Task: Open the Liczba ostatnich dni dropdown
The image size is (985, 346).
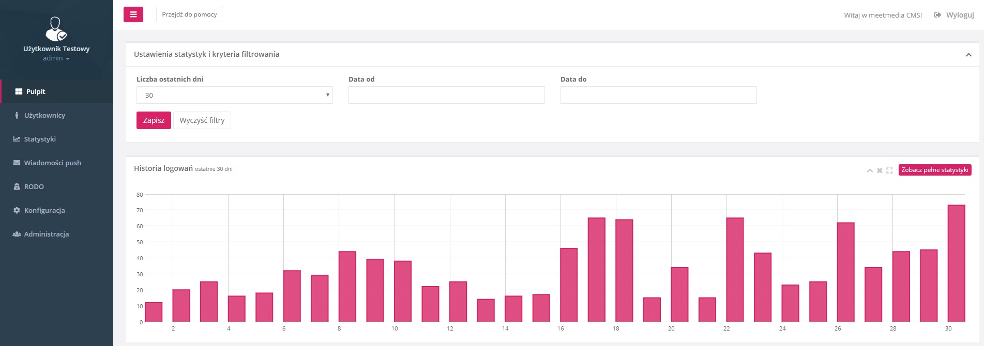Action: [x=234, y=95]
